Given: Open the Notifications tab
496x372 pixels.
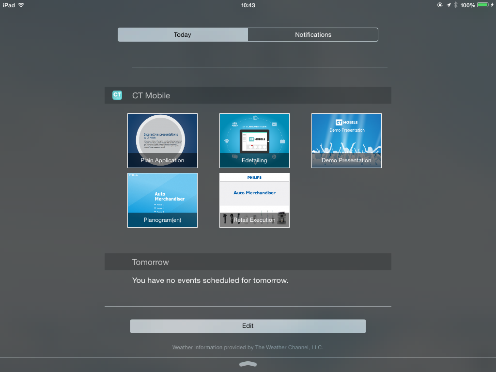Looking at the screenshot, I should point(313,35).
